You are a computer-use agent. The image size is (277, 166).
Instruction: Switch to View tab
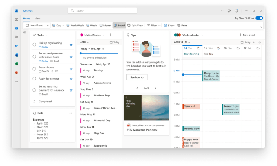pyautogui.click(x=38, y=19)
